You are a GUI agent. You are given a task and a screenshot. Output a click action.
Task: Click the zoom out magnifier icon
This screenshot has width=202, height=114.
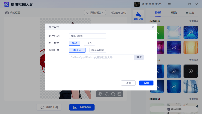[107, 94]
